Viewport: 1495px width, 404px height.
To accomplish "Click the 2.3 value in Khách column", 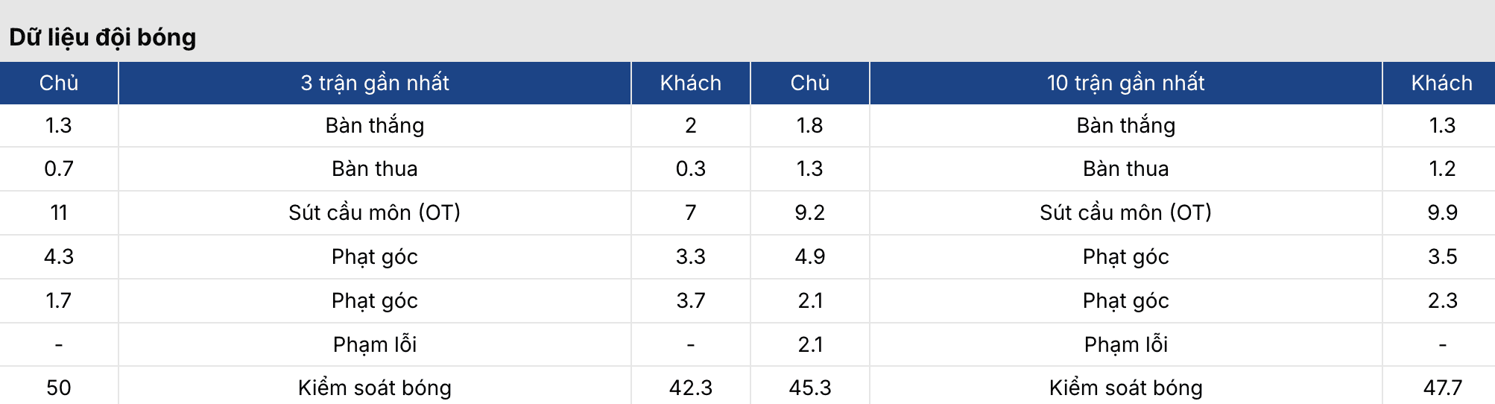I will click(x=1442, y=300).
